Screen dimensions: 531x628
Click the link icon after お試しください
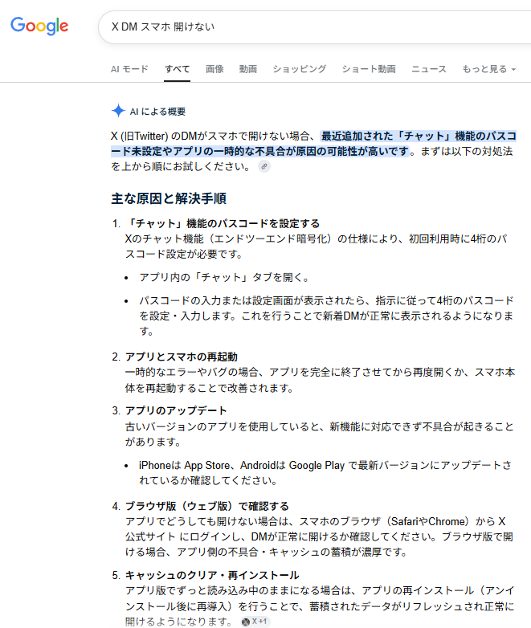pyautogui.click(x=264, y=166)
